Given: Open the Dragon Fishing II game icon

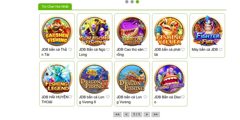Looking at the screenshot, I should tap(94, 78).
